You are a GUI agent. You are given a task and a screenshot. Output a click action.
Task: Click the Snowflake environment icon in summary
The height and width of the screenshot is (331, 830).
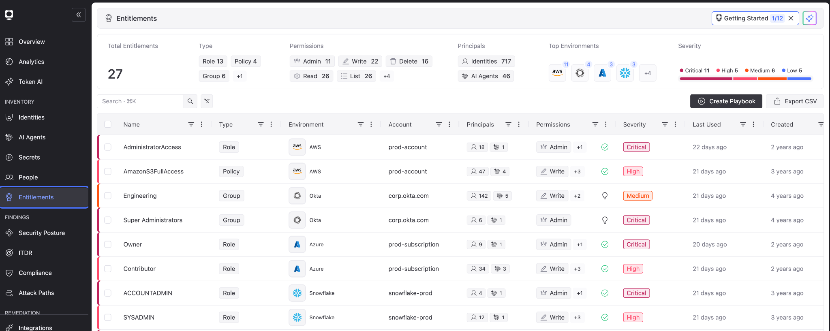click(625, 73)
